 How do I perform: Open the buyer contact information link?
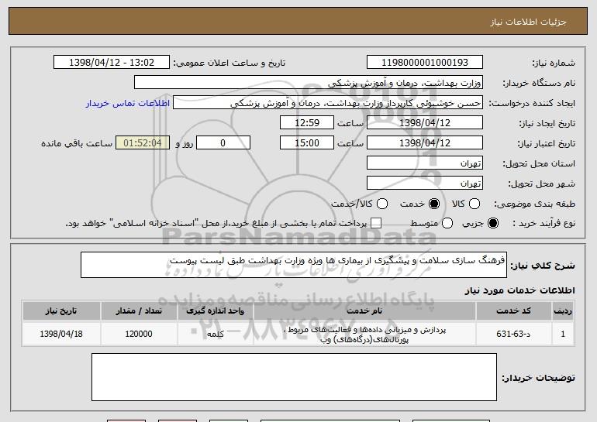(128, 104)
